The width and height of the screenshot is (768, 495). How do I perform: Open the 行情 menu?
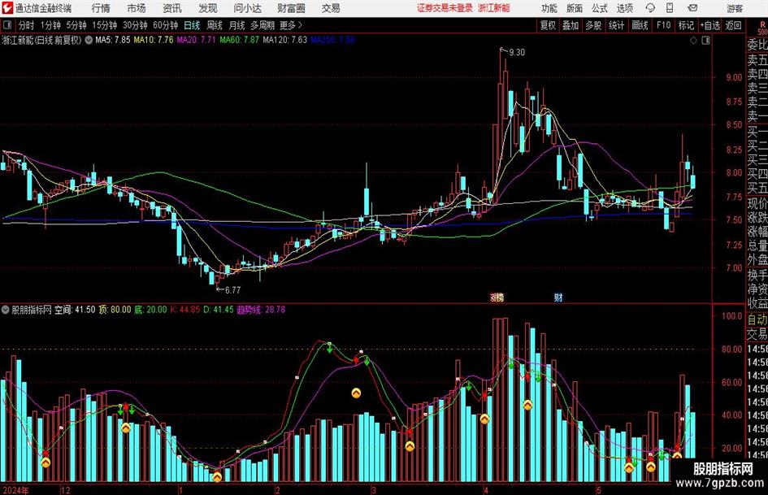101,8
